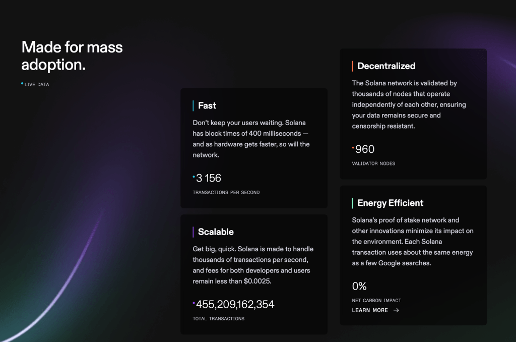Click the Fast card heading
Image resolution: width=516 pixels, height=342 pixels.
(x=207, y=105)
